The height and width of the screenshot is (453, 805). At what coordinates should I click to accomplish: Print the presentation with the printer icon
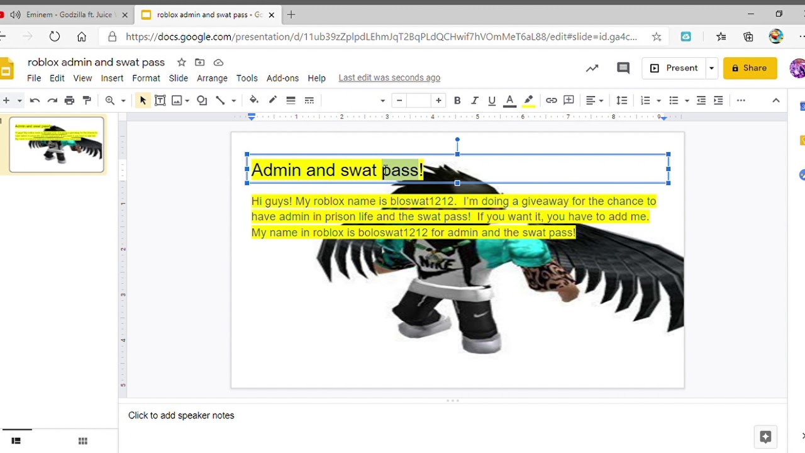click(69, 100)
